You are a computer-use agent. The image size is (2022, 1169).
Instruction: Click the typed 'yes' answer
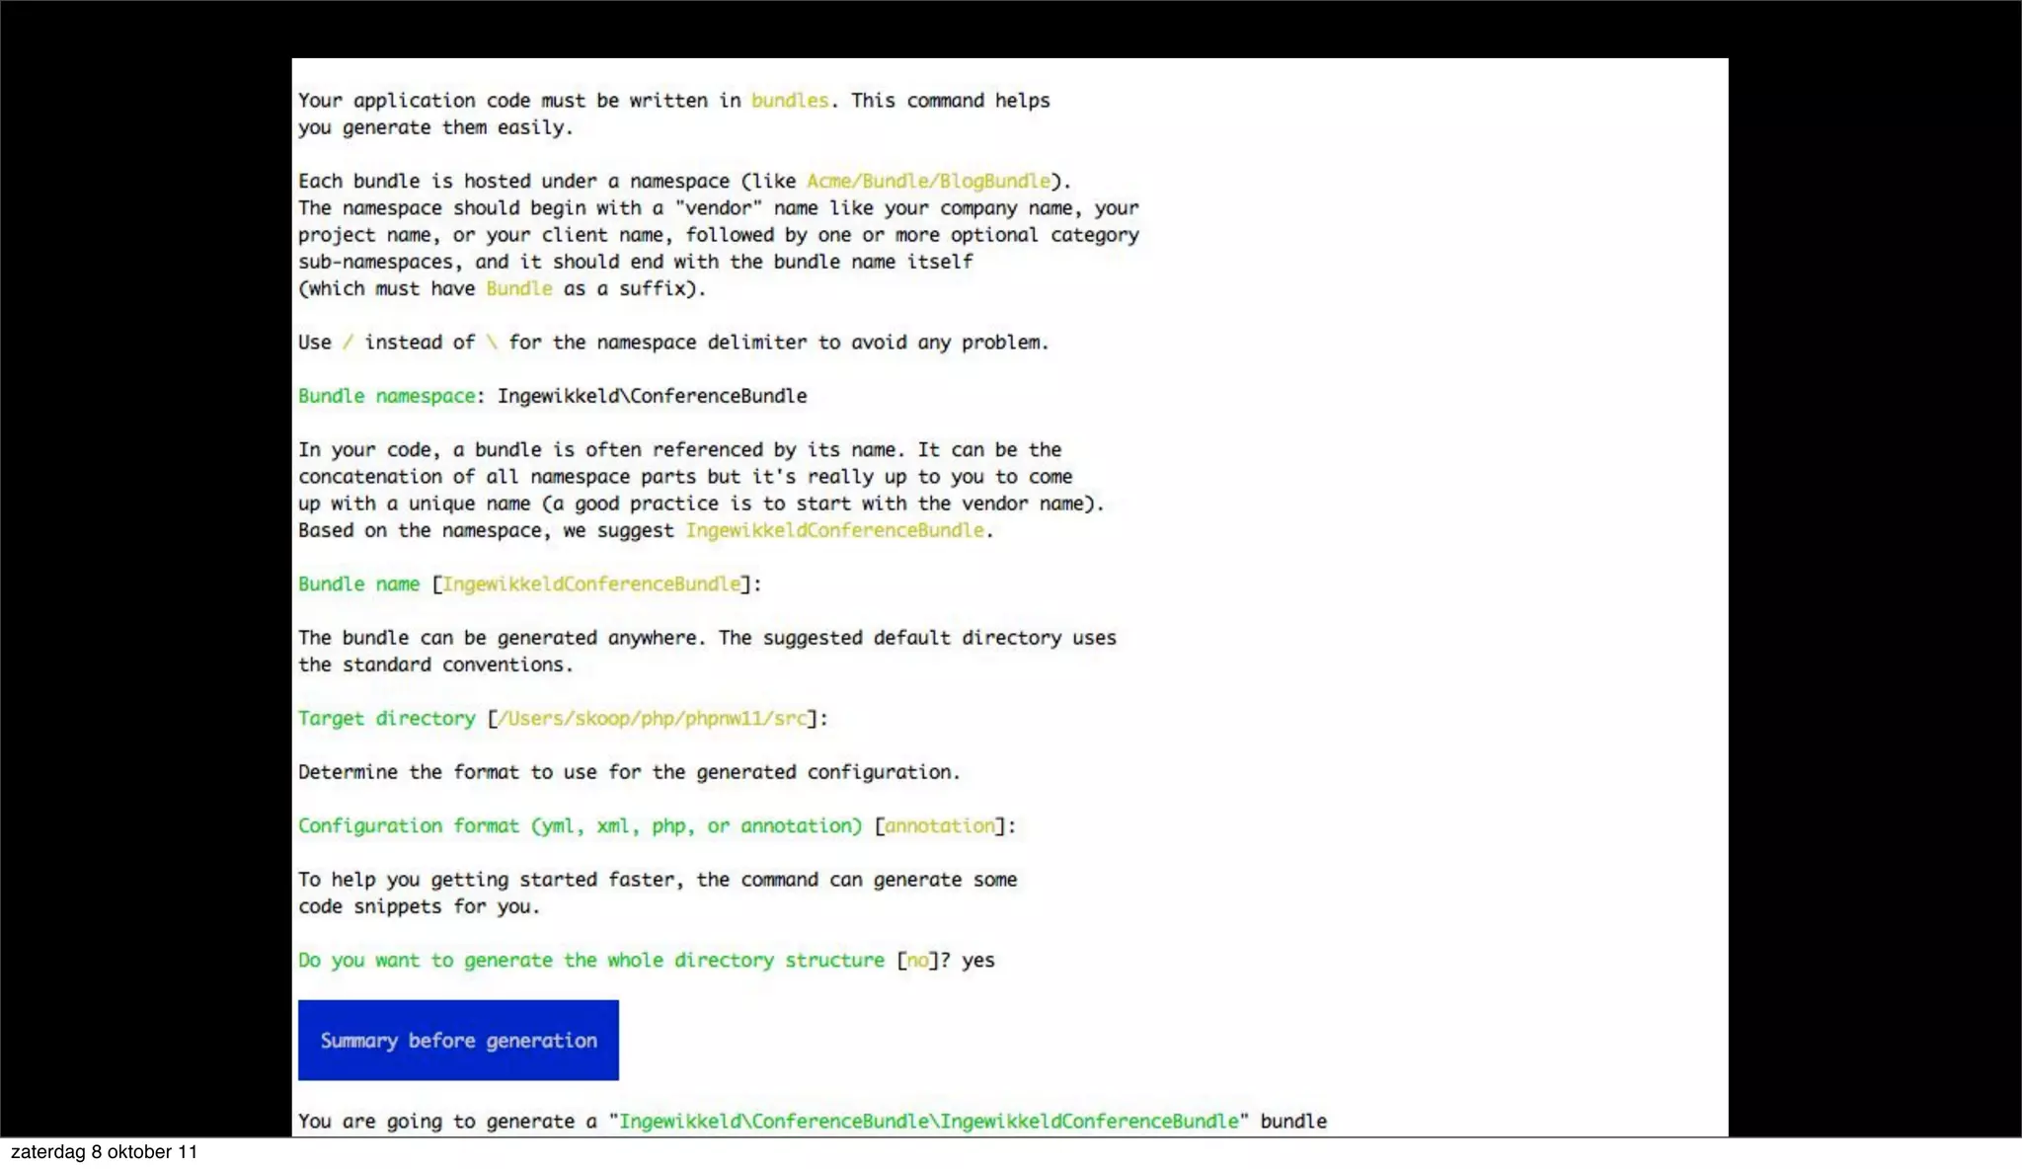click(x=978, y=961)
